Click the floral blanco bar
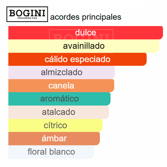This screenshot has height=167, width=167. pyautogui.click(x=51, y=152)
